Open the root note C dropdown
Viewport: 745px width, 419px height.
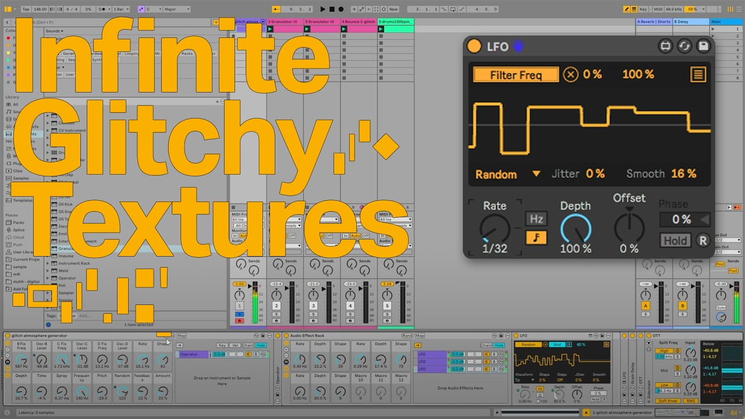click(152, 9)
